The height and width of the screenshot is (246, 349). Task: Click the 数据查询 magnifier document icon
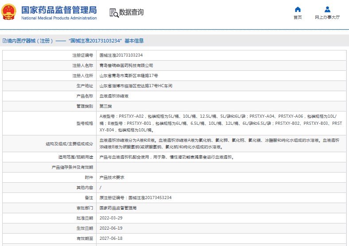[x=113, y=13]
